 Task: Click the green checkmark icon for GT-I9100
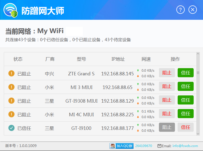[11, 128]
